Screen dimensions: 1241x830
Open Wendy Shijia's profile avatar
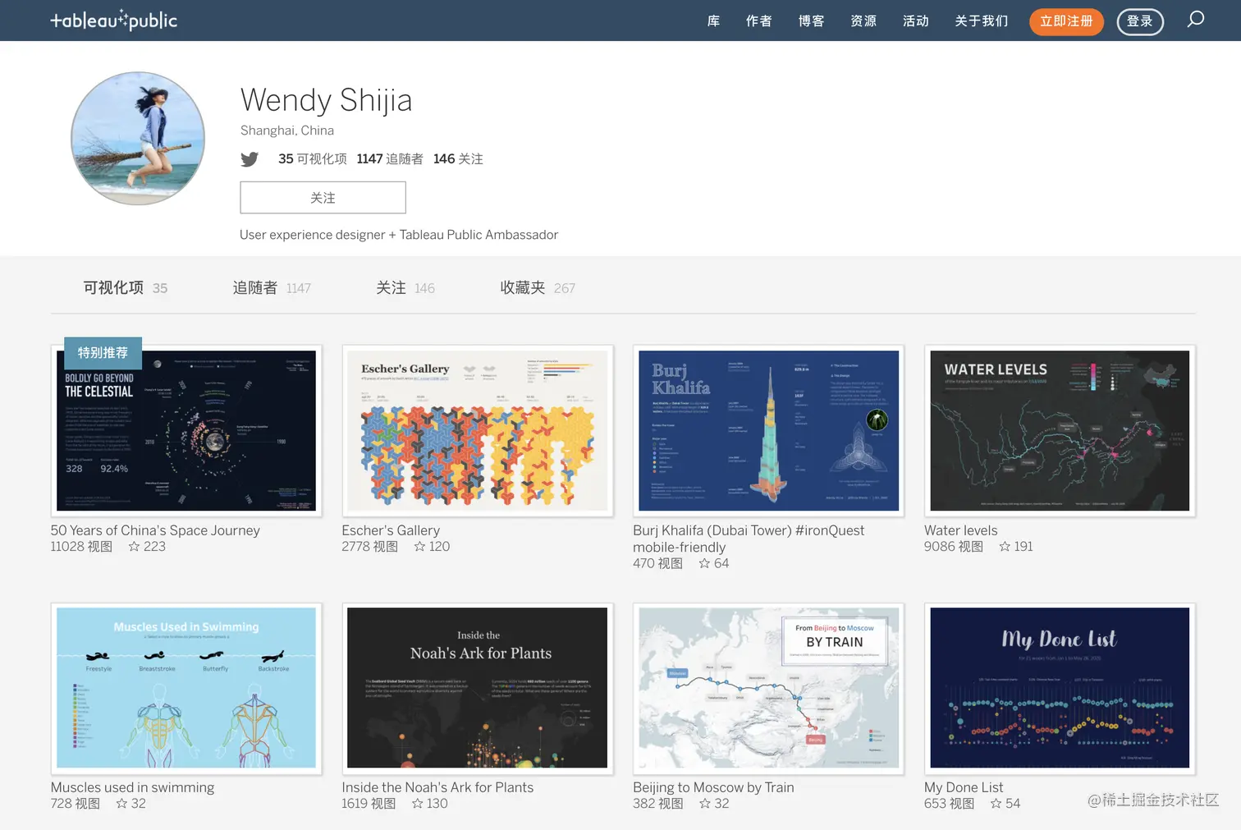pos(138,138)
